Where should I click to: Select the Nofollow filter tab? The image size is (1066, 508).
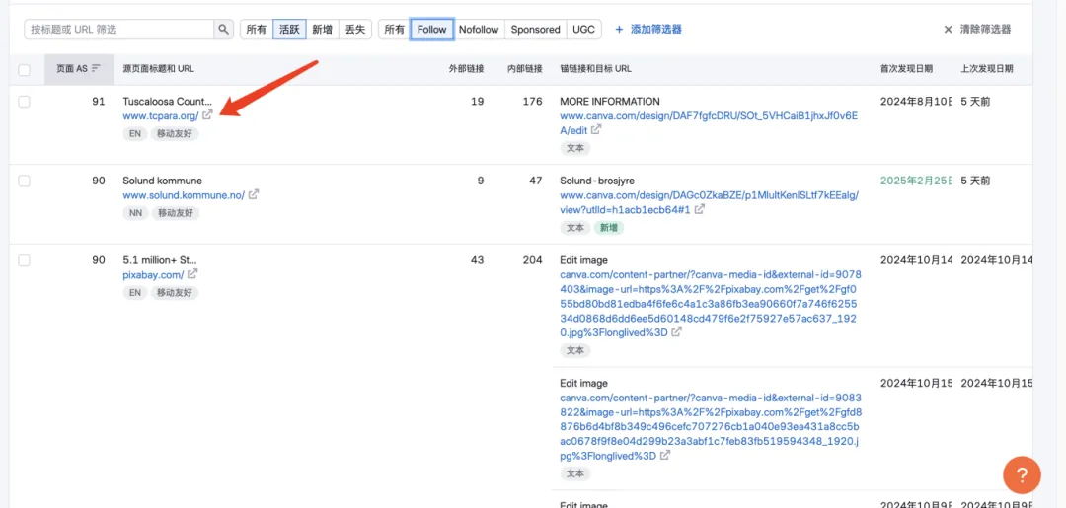(x=479, y=30)
